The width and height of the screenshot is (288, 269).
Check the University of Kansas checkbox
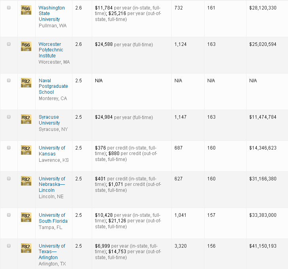tap(9, 148)
